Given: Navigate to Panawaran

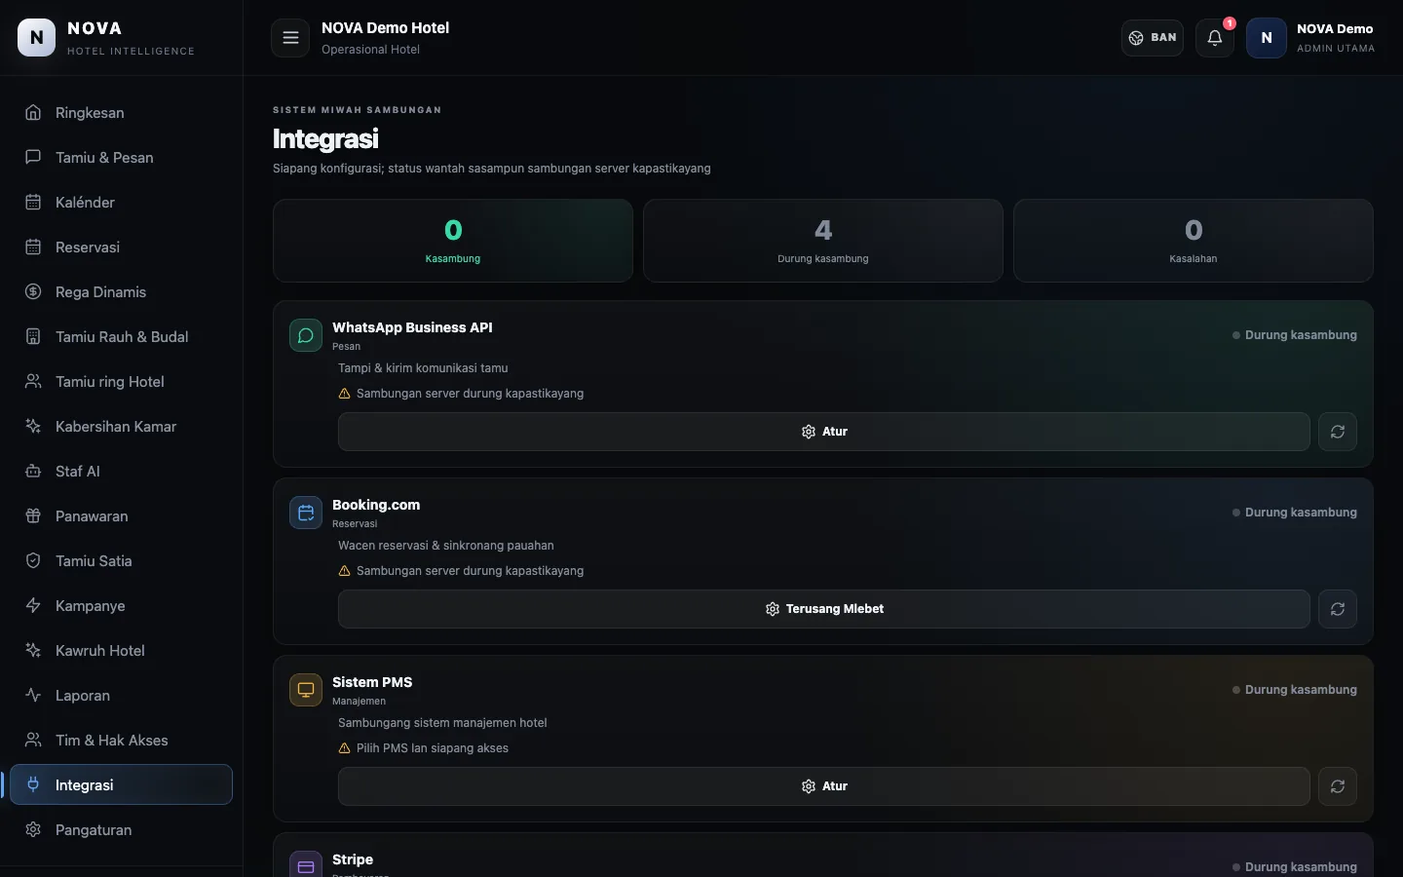Looking at the screenshot, I should [x=121, y=516].
